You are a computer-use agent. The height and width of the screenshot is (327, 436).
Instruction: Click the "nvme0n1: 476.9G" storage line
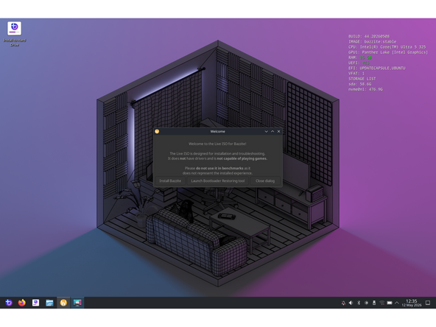pos(365,89)
